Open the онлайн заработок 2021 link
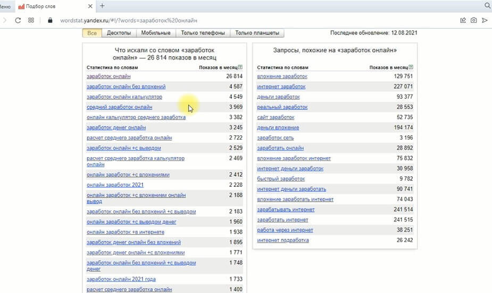 115,185
